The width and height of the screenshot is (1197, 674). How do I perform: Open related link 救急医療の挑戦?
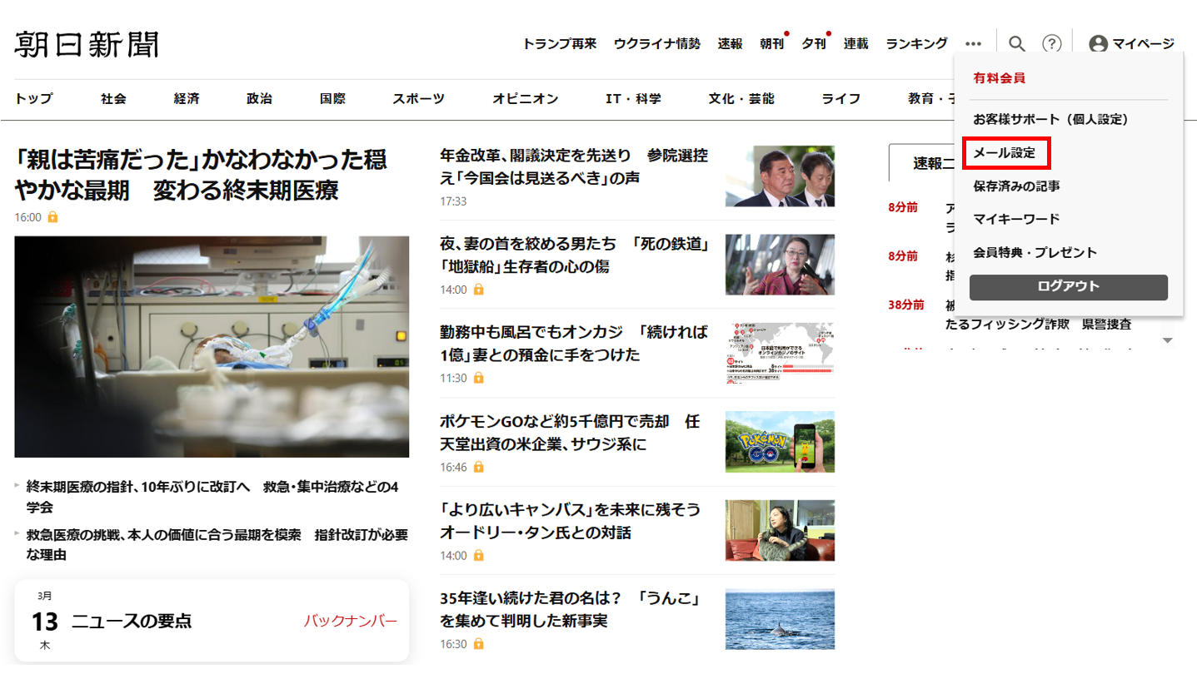(x=217, y=544)
